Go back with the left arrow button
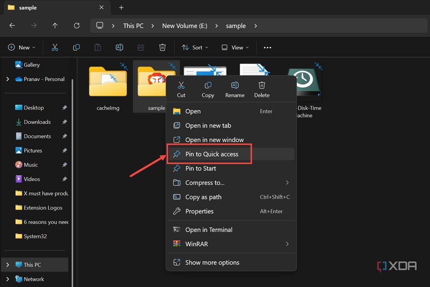Image resolution: width=430 pixels, height=287 pixels. 12,26
